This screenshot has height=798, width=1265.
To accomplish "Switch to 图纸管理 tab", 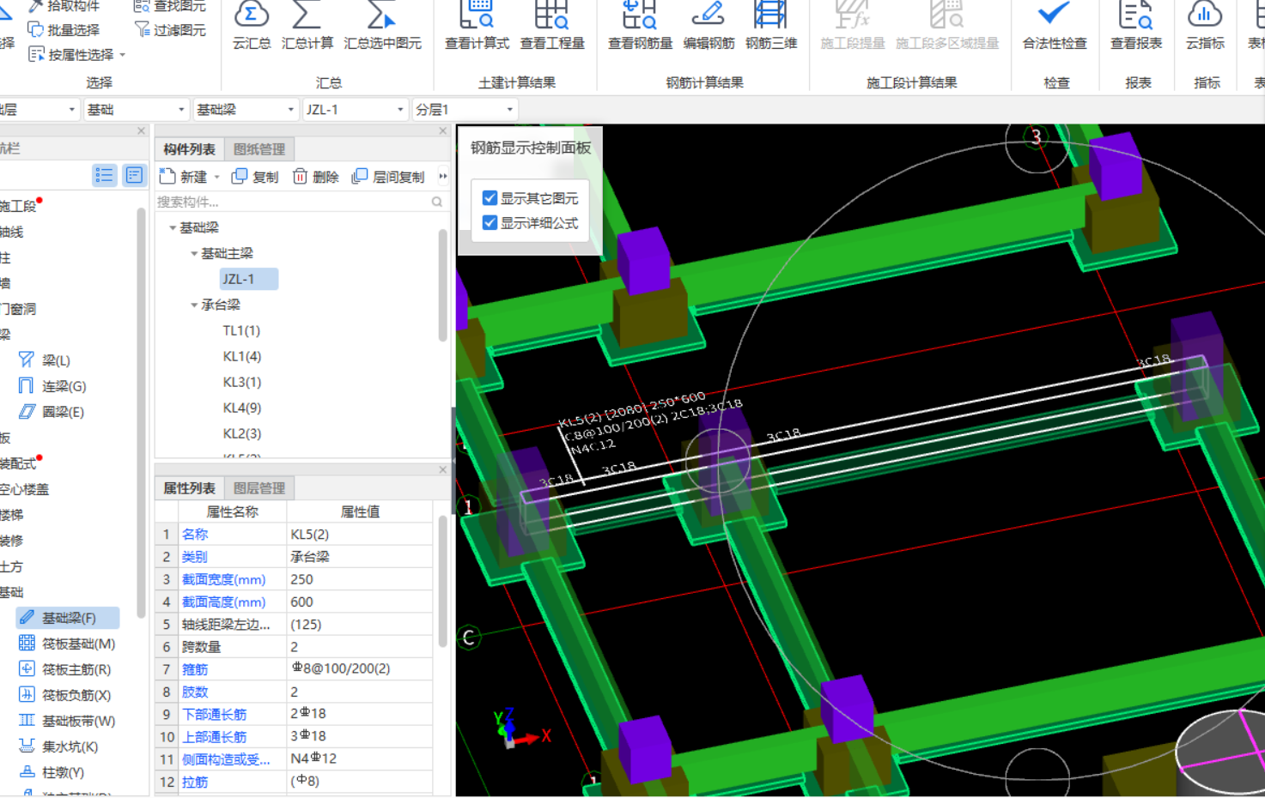I will pos(259,149).
